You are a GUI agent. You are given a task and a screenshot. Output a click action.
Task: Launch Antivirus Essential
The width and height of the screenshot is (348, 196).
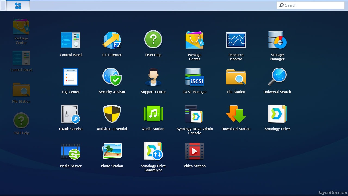tap(112, 114)
